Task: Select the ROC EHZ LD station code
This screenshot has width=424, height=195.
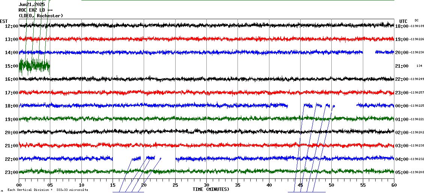Action: tap(35, 10)
